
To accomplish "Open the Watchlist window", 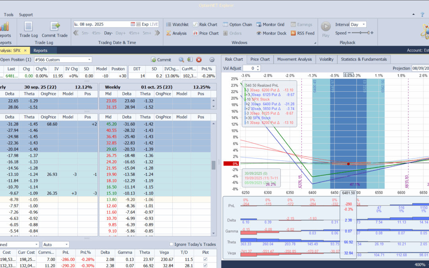I will (177, 24).
